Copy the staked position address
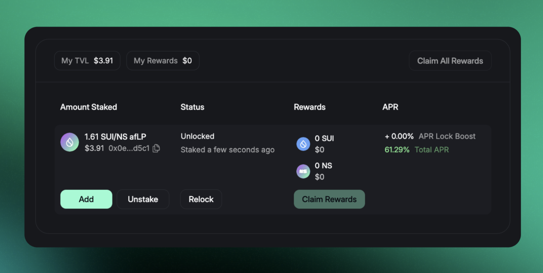Viewport: 543px width, 273px height. (156, 148)
